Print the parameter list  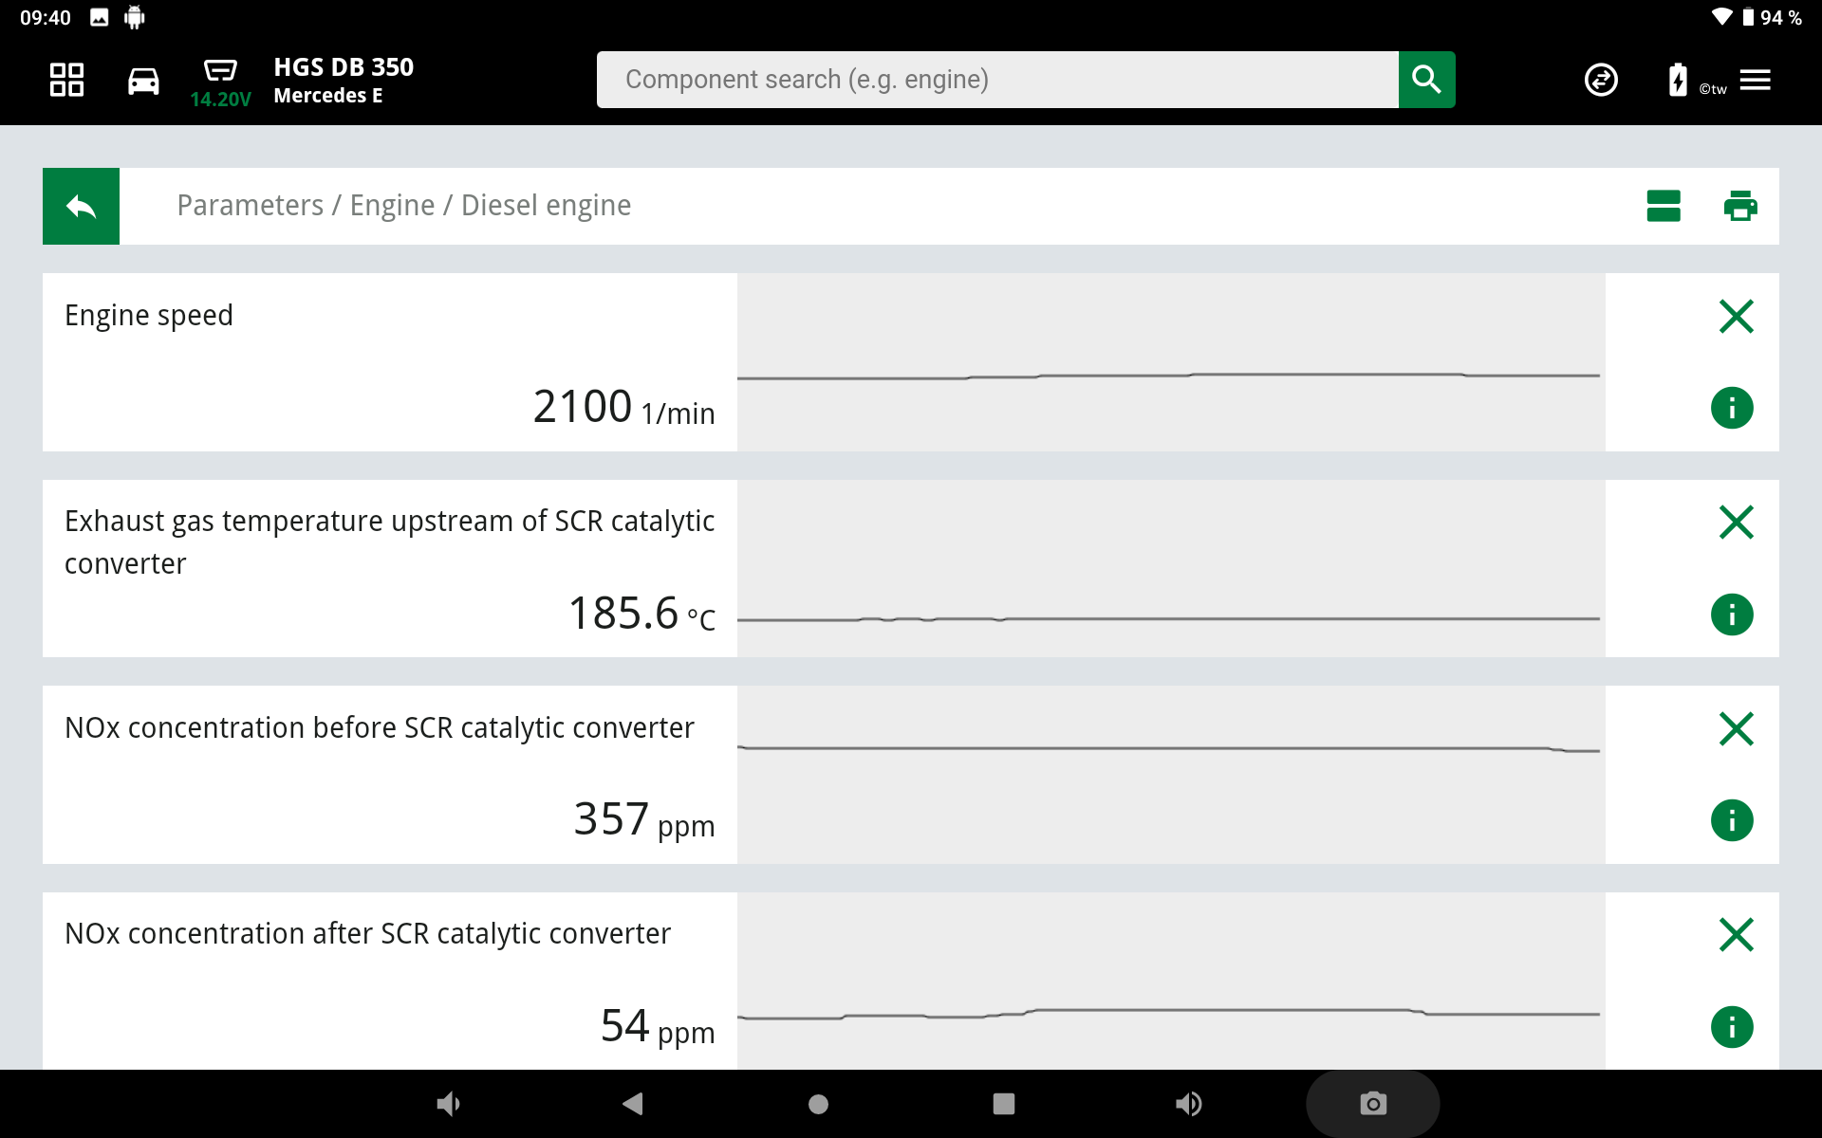[1739, 206]
